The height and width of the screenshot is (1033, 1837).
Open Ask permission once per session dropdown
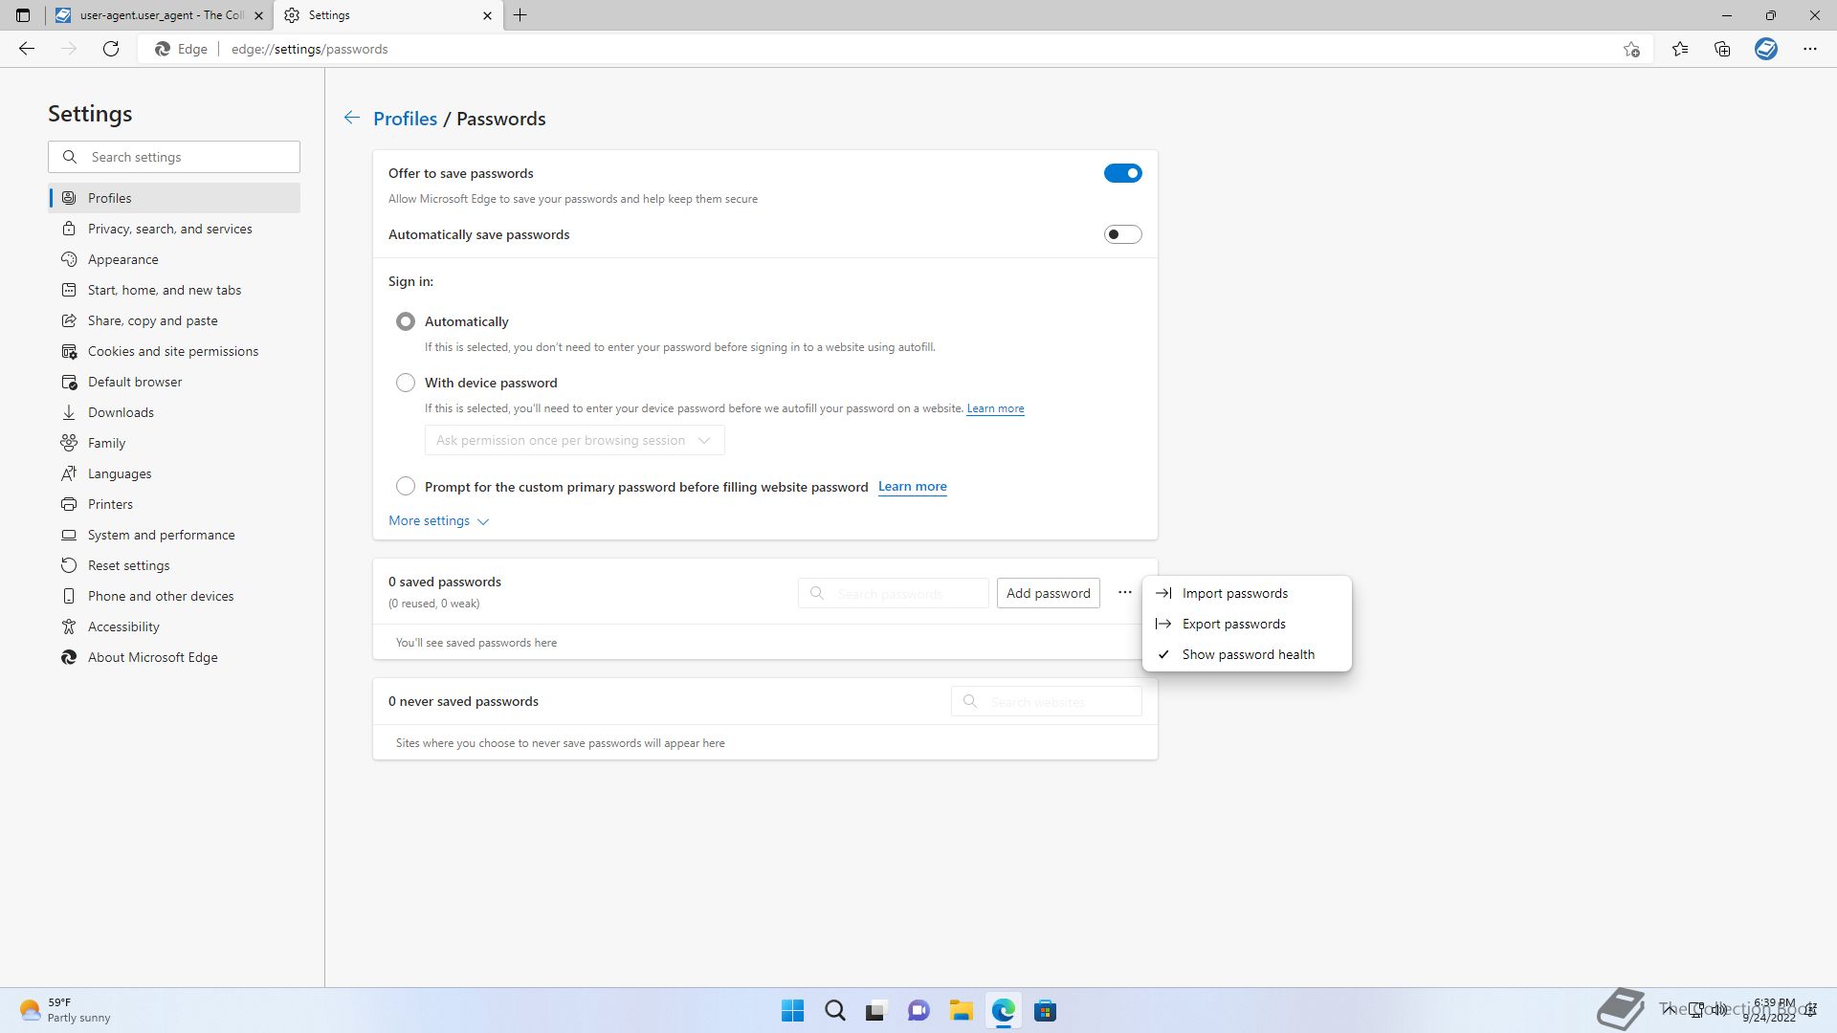574,440
